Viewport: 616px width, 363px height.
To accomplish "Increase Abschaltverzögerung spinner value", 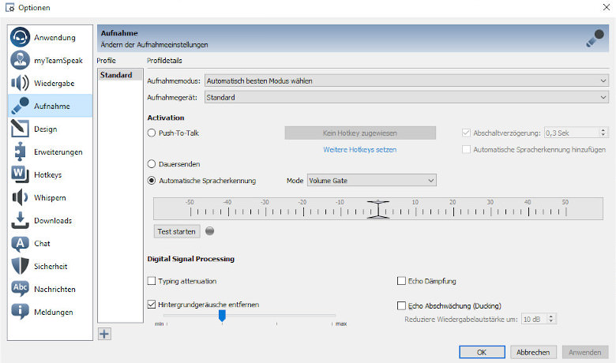I will pos(603,130).
